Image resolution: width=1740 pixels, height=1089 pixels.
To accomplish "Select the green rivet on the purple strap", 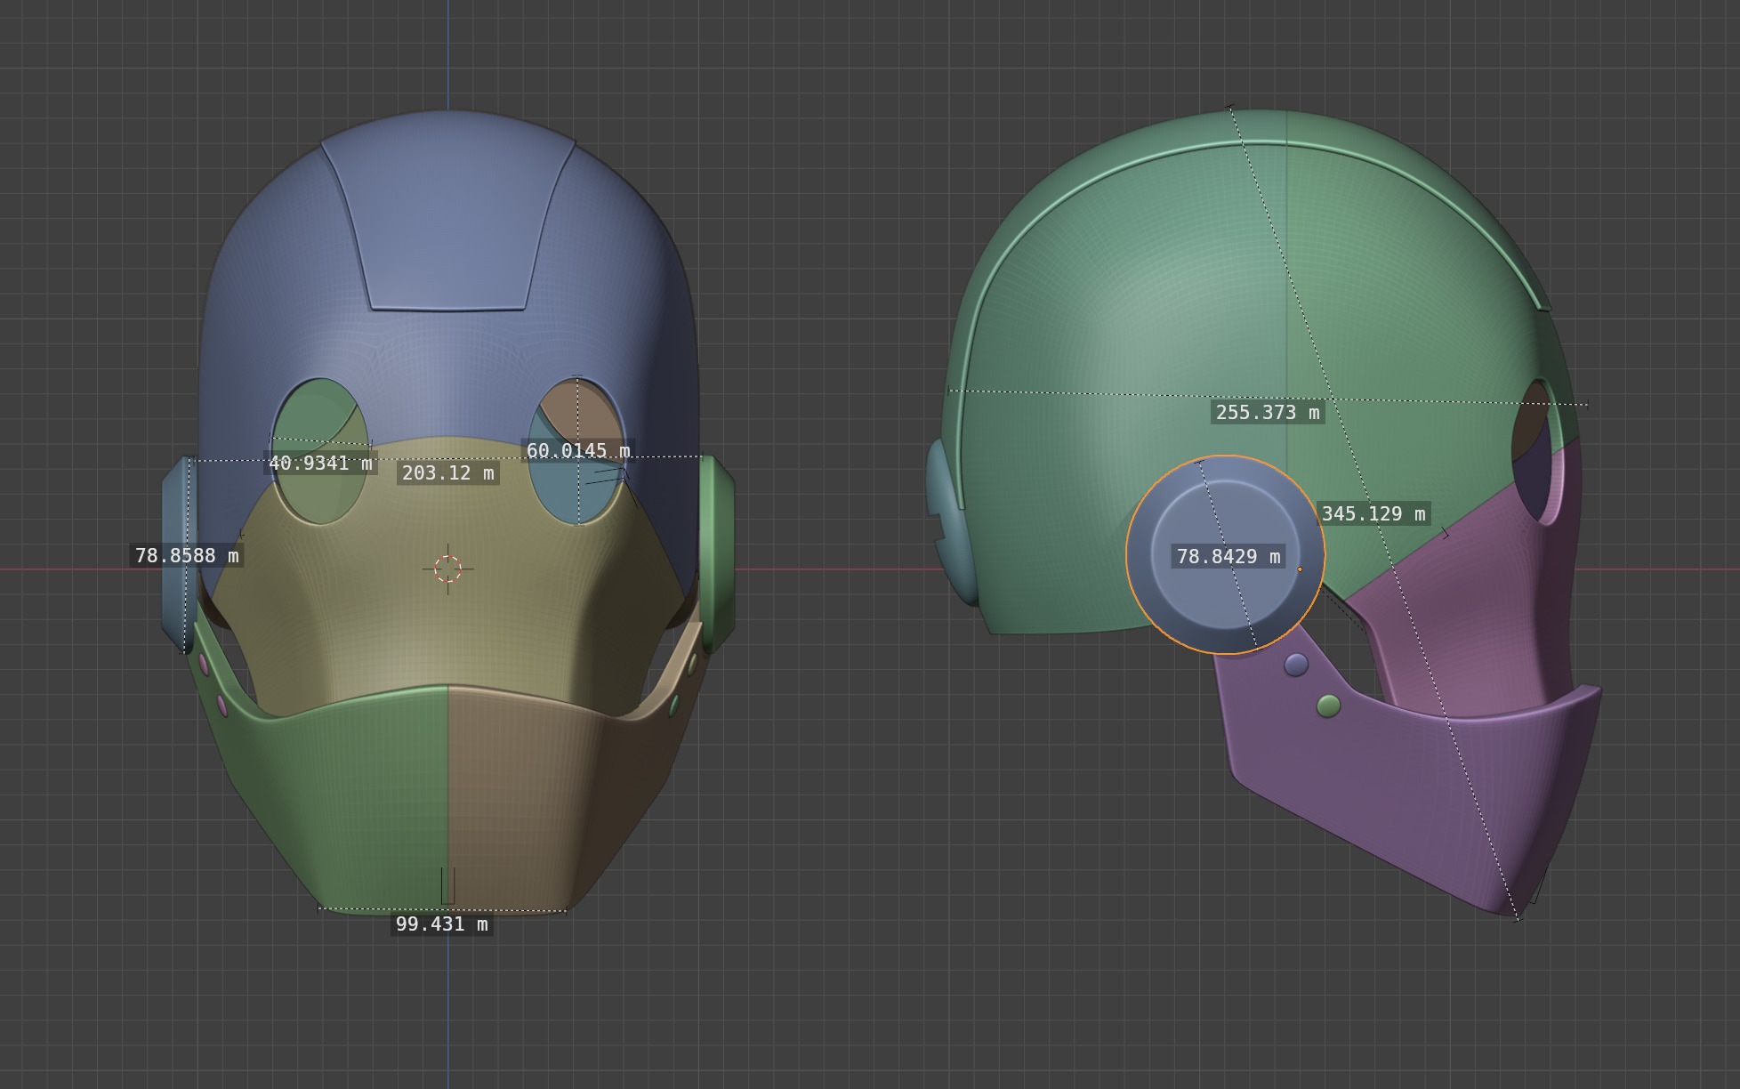I will (x=1328, y=706).
